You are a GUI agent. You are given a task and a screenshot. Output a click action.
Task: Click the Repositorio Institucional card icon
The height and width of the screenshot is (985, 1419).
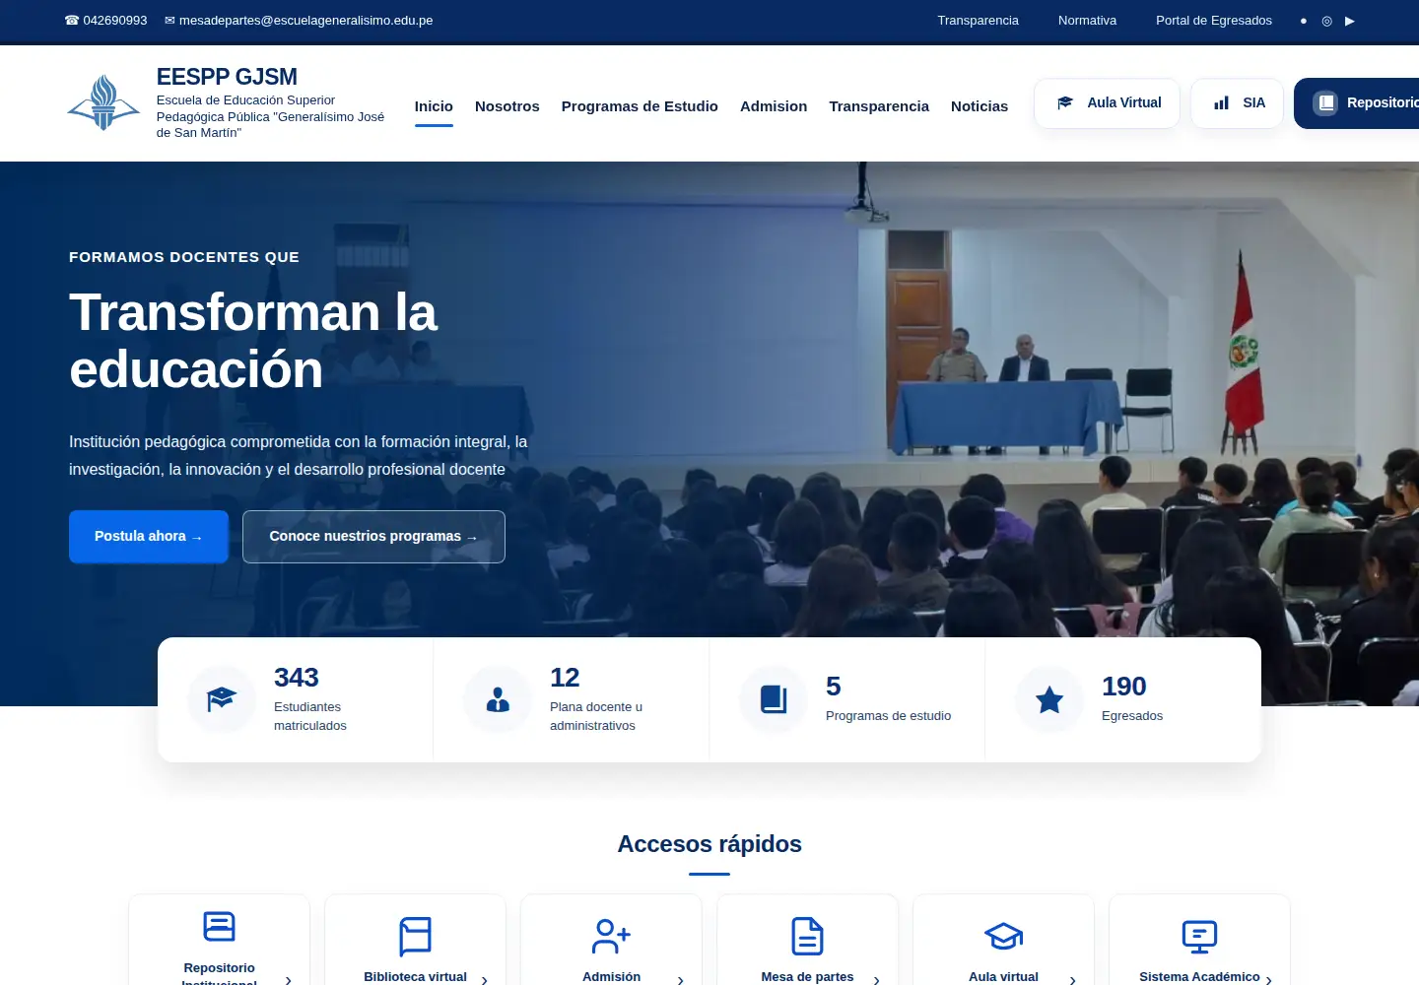point(219,926)
